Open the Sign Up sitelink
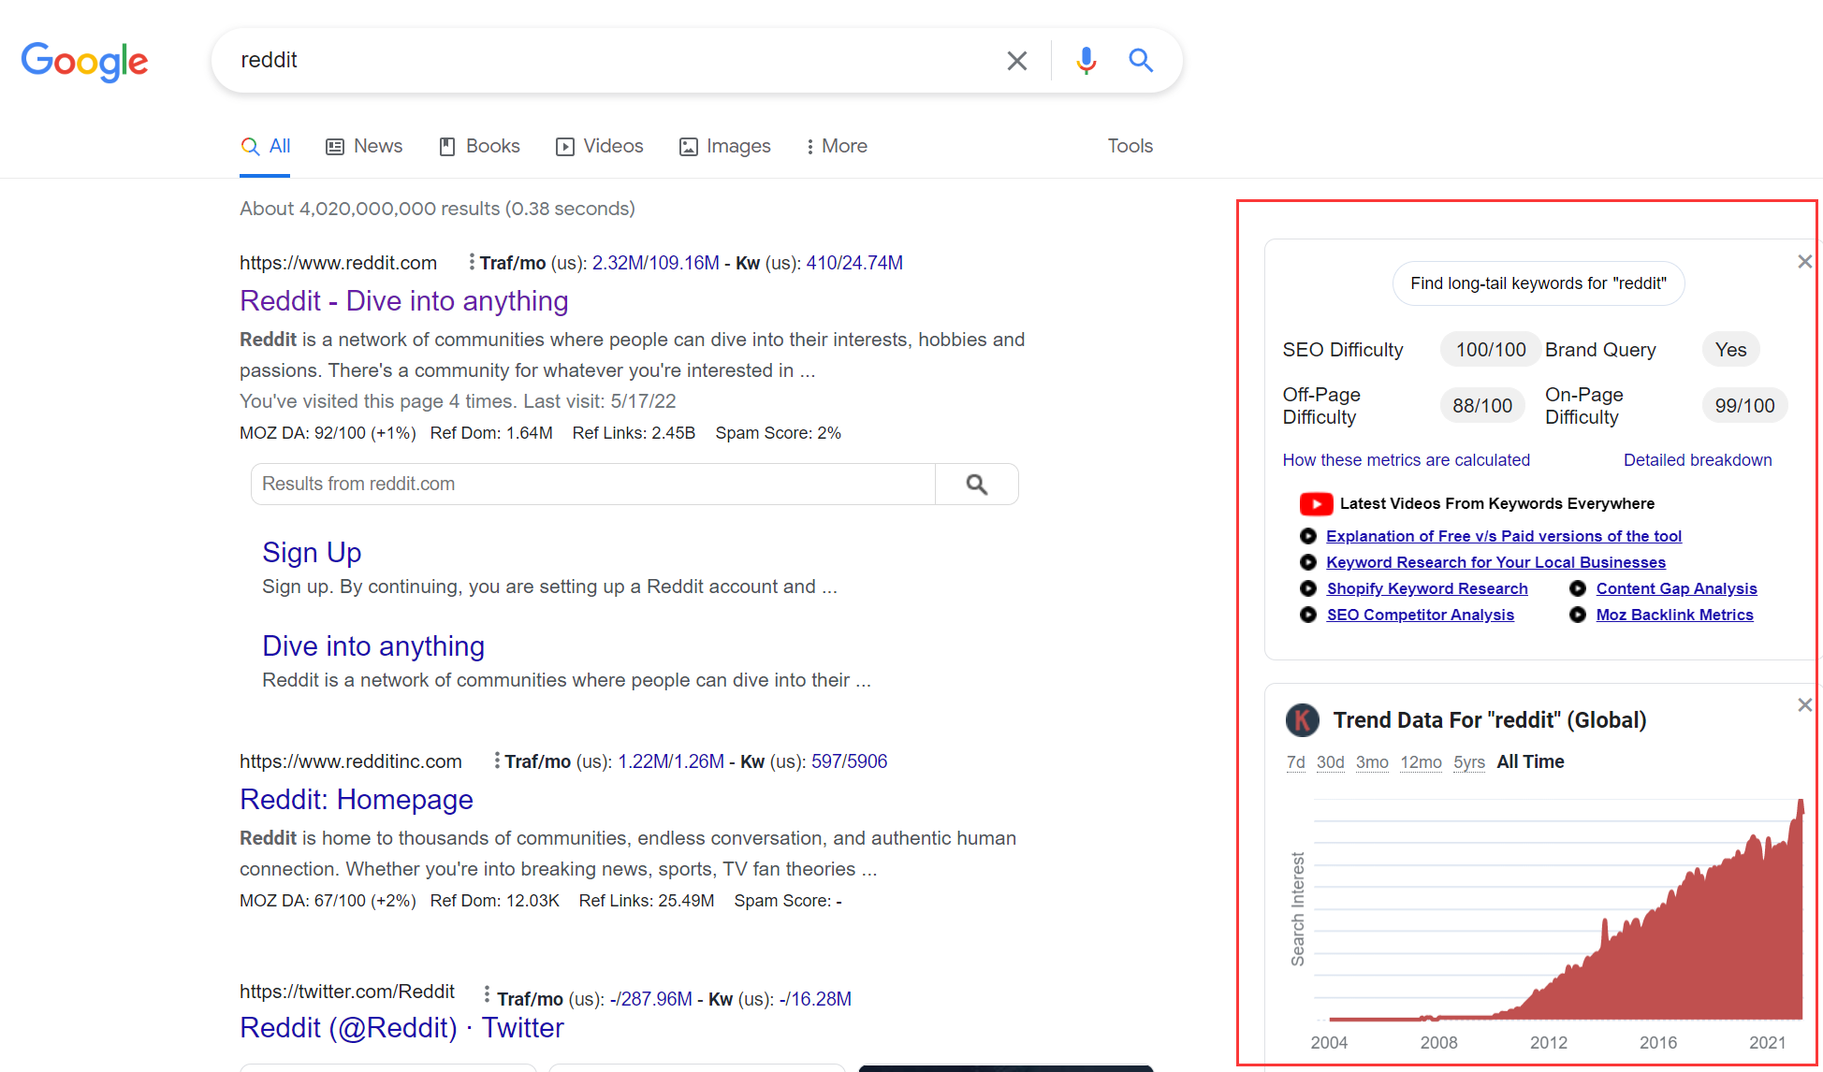The image size is (1823, 1072). coord(312,553)
